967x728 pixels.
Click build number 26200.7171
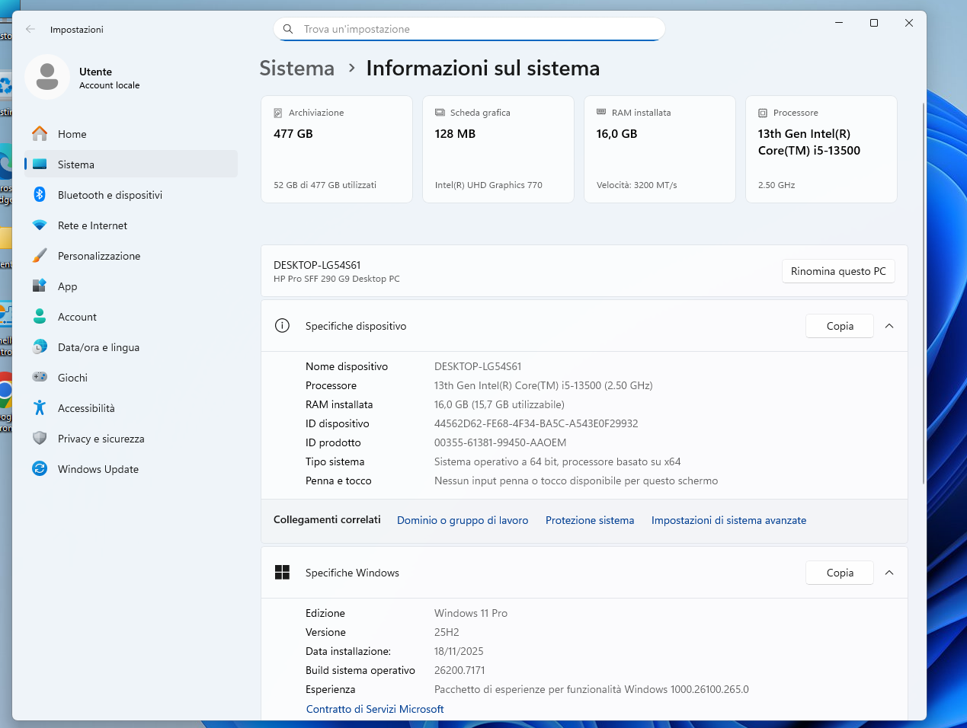pyautogui.click(x=459, y=670)
